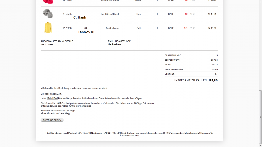Click the Nachnahme payment method text

pyautogui.click(x=114, y=44)
